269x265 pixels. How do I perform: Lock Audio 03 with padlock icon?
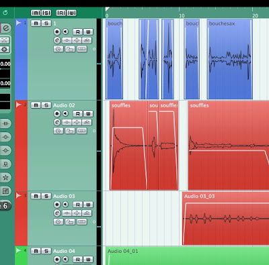[70, 222]
